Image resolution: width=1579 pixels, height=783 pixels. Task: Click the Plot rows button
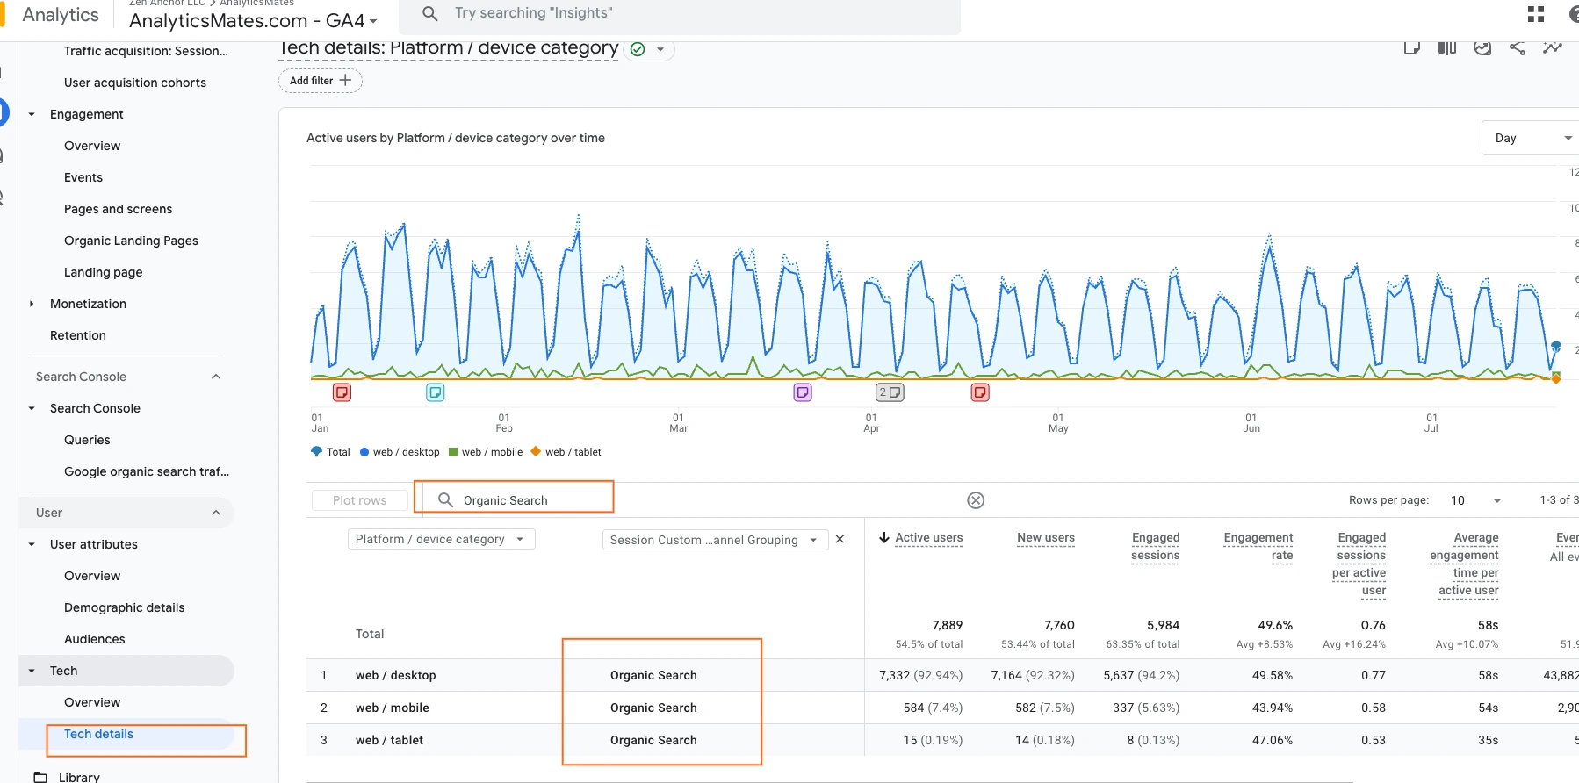pyautogui.click(x=359, y=500)
